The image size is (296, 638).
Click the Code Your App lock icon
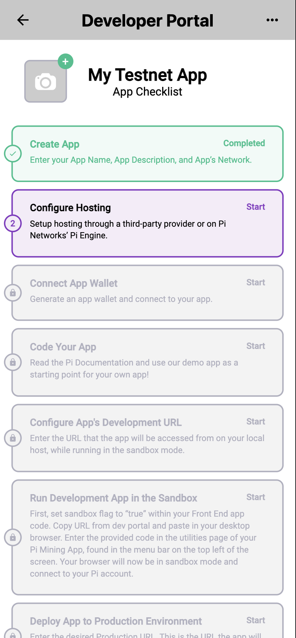coord(13,362)
